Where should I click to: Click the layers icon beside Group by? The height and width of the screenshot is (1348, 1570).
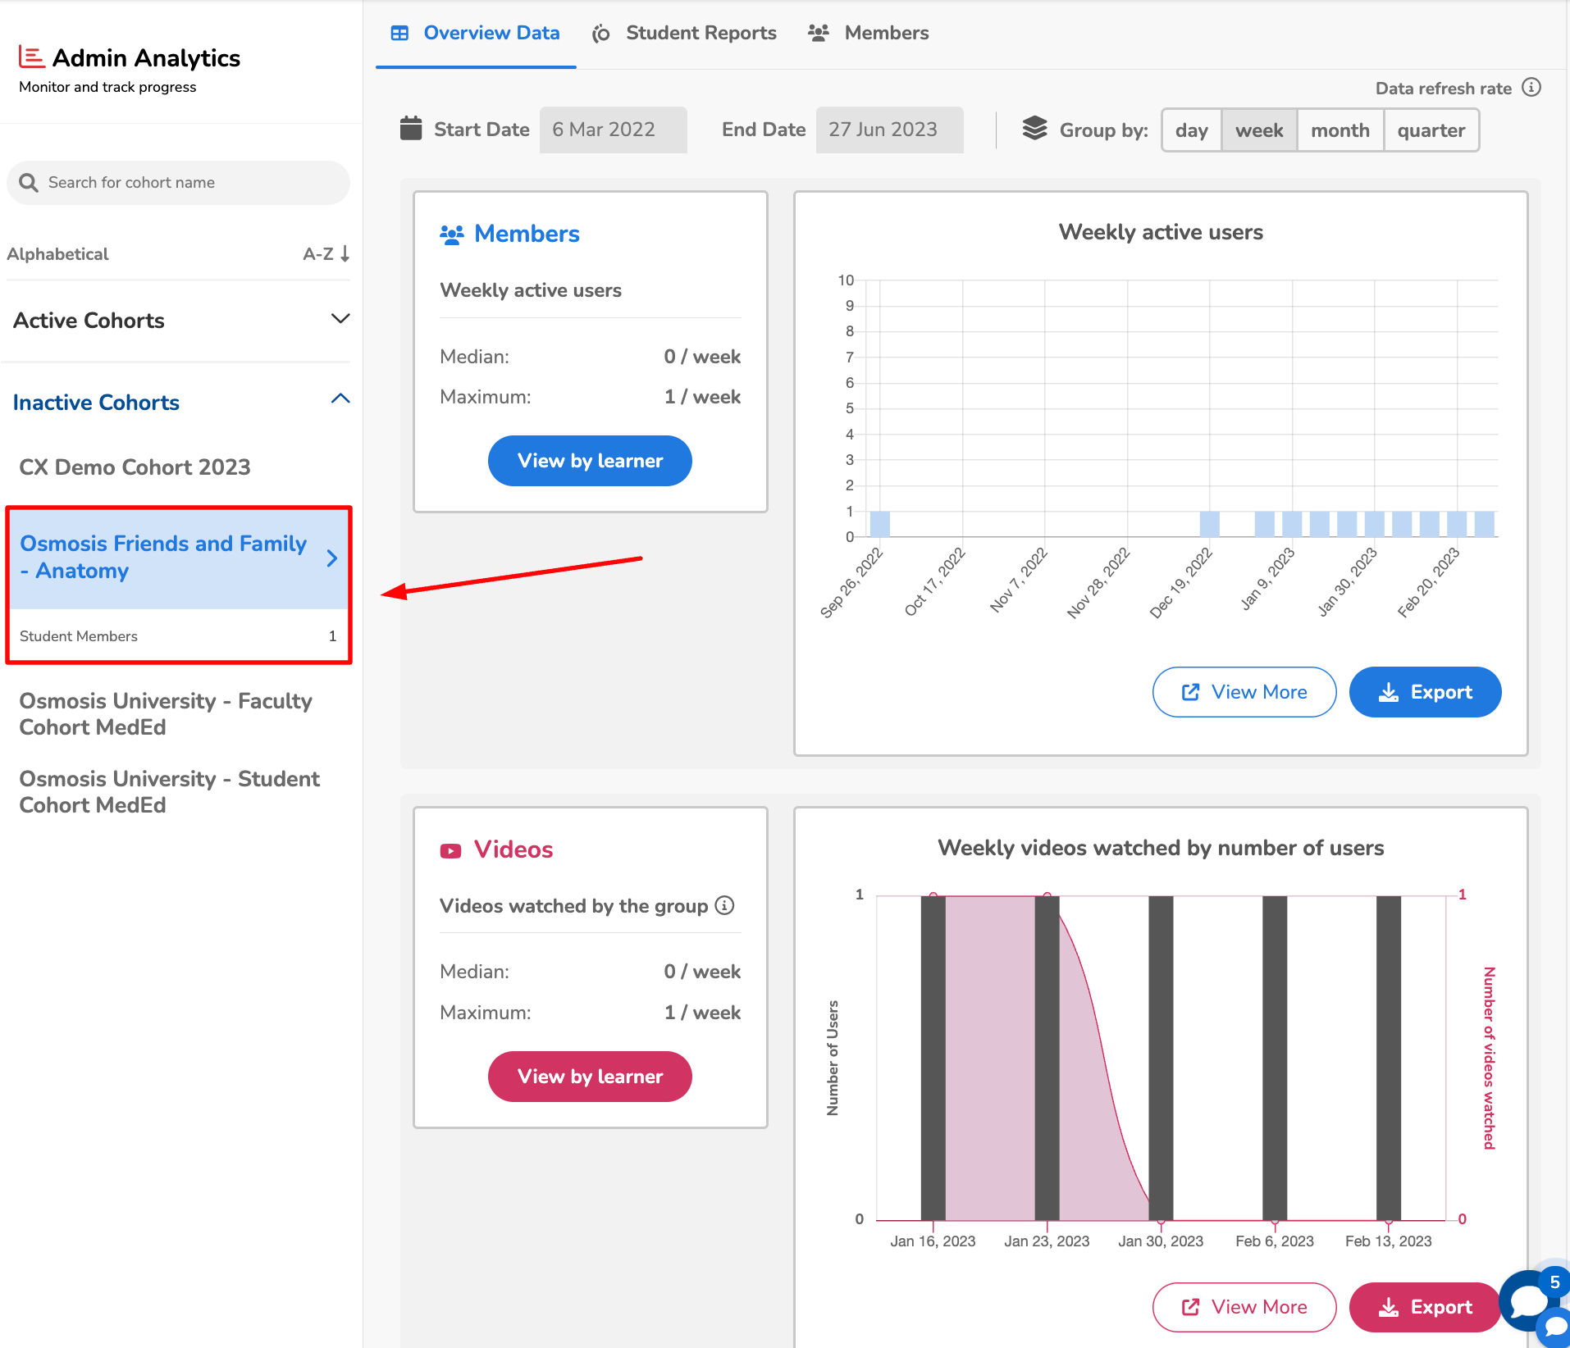coord(1035,129)
